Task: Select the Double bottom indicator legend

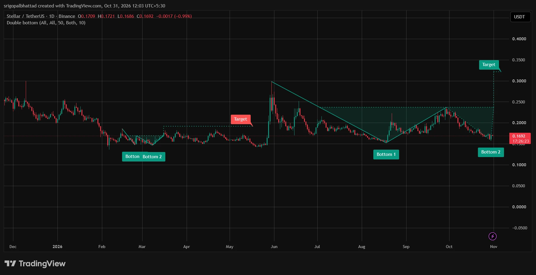Action: (x=46, y=23)
